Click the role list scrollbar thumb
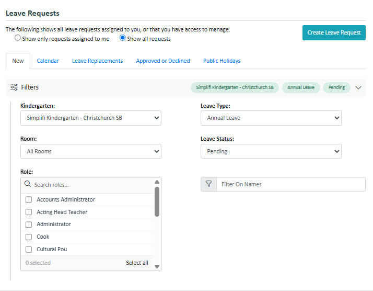 pyautogui.click(x=157, y=202)
